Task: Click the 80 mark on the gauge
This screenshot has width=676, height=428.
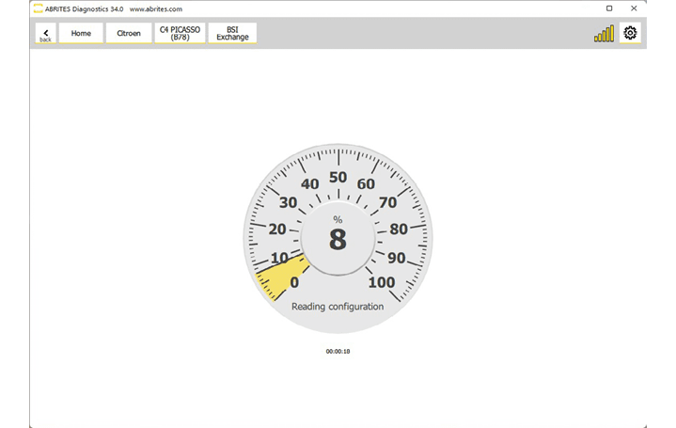Action: point(398,229)
